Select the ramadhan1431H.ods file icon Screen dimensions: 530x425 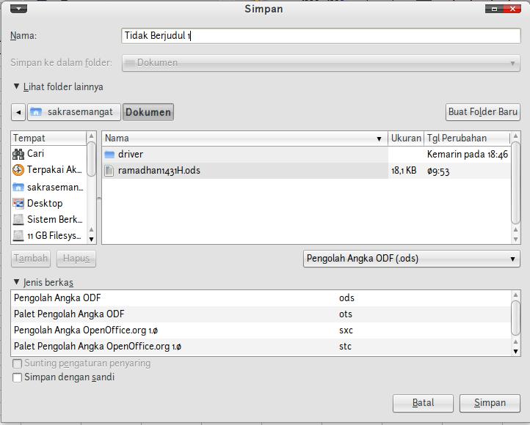coord(110,171)
